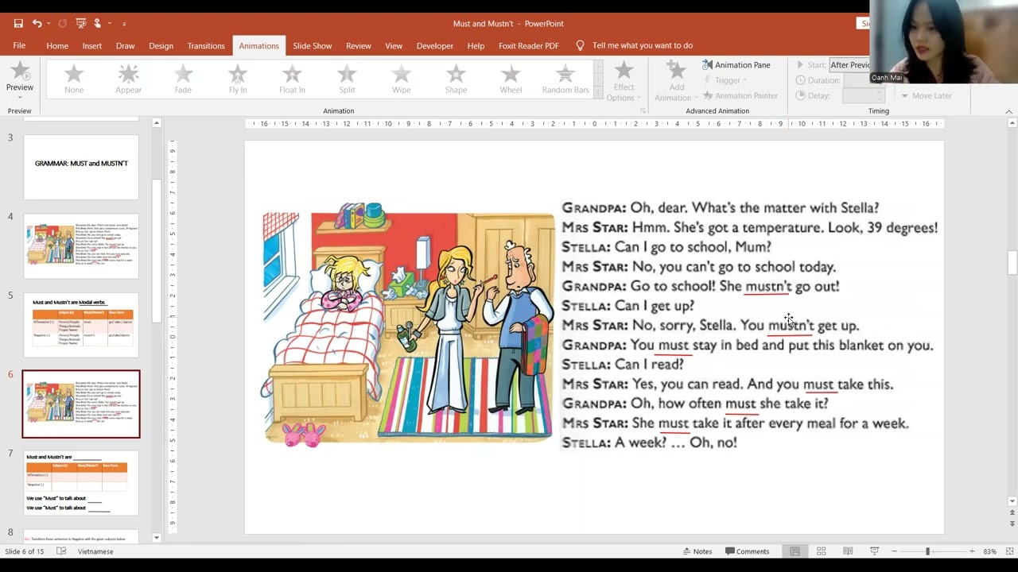Switch to Reading View icon
The image size is (1018, 572).
point(848,551)
